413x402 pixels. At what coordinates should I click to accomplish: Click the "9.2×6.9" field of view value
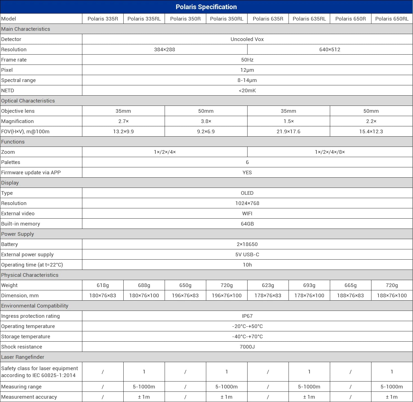pos(206,131)
